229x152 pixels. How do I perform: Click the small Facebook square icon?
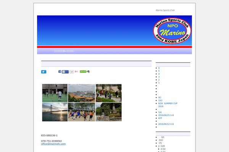(x=60, y=71)
